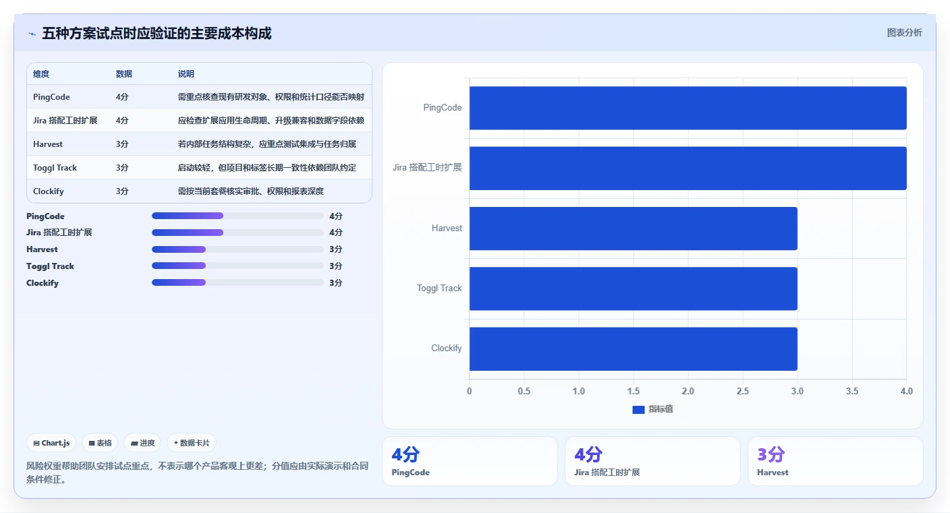The height and width of the screenshot is (513, 950).
Task: Click the description starting 启动较轻
Action: coord(267,168)
